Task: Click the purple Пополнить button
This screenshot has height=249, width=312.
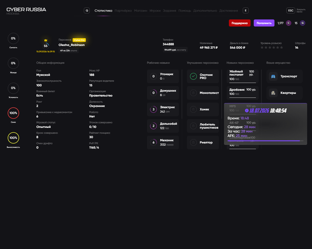Action: [x=264, y=23]
